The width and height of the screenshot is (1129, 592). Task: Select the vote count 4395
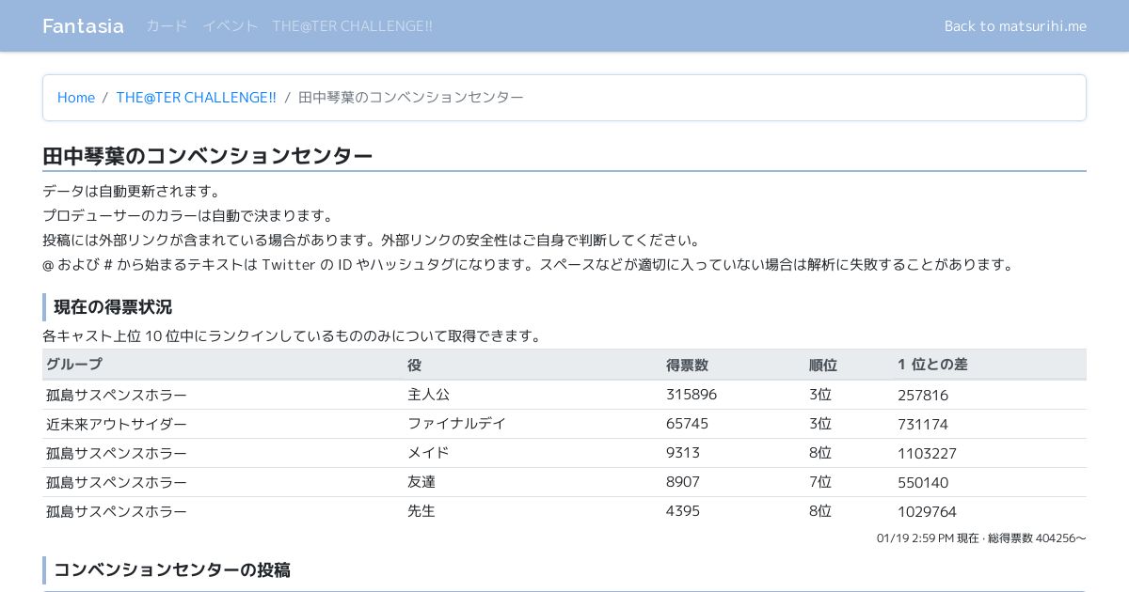[683, 511]
